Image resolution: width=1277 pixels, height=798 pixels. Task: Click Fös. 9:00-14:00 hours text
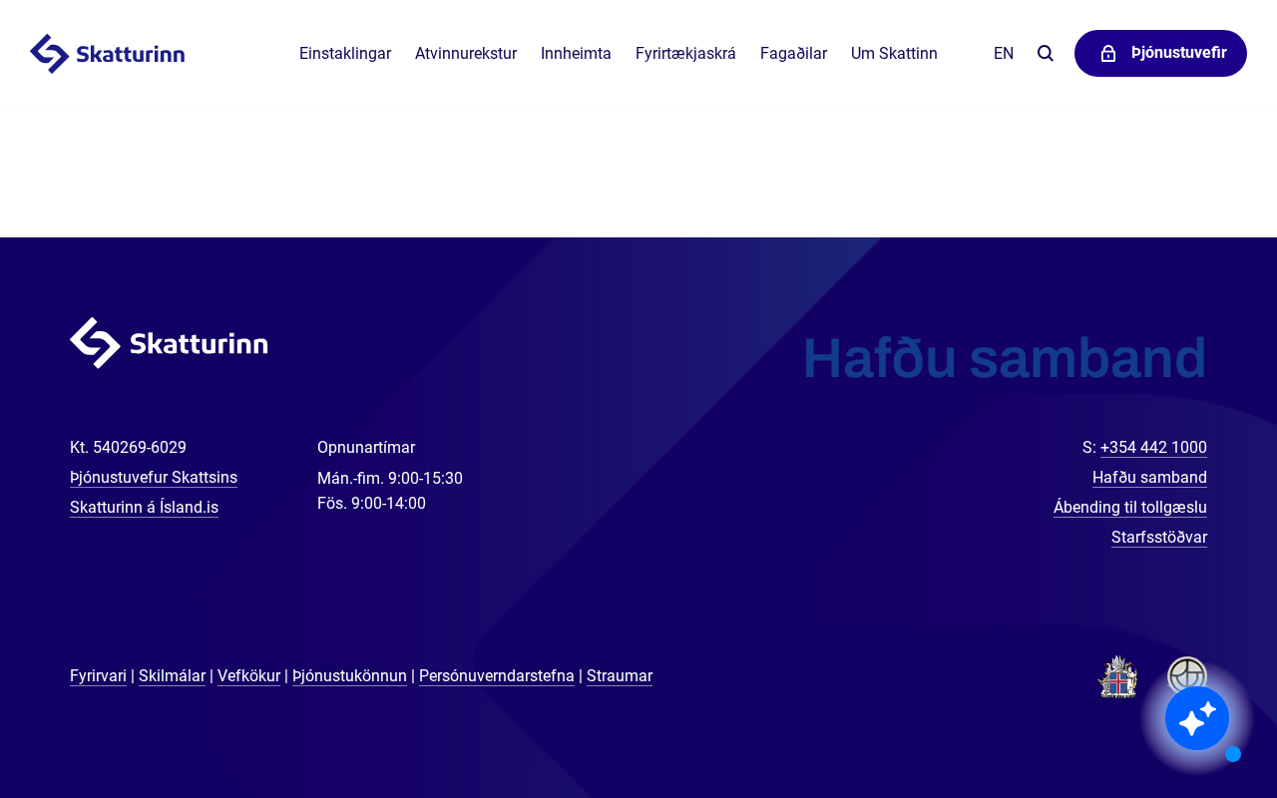pos(371,504)
